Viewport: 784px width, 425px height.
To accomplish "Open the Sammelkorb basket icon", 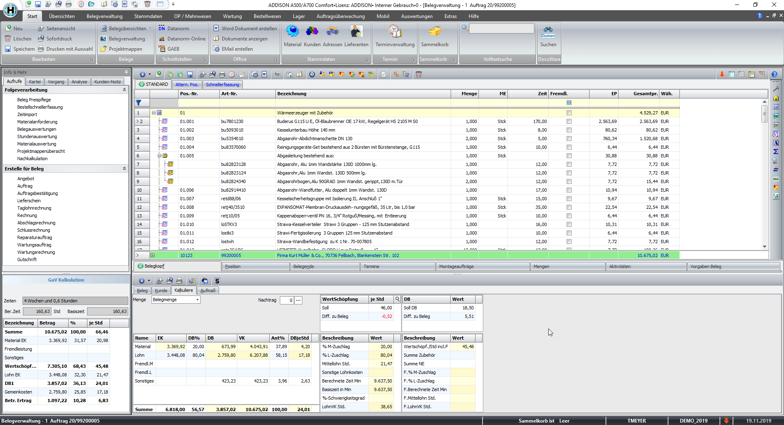I will click(x=435, y=32).
